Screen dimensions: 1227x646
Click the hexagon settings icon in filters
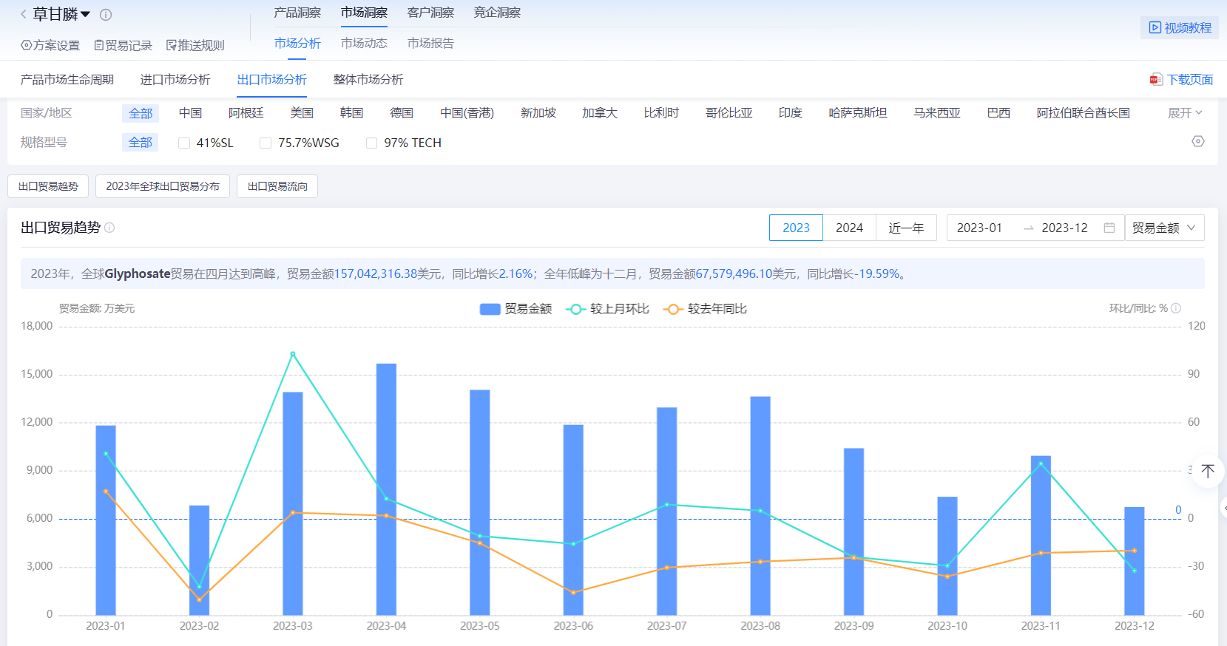[1198, 141]
